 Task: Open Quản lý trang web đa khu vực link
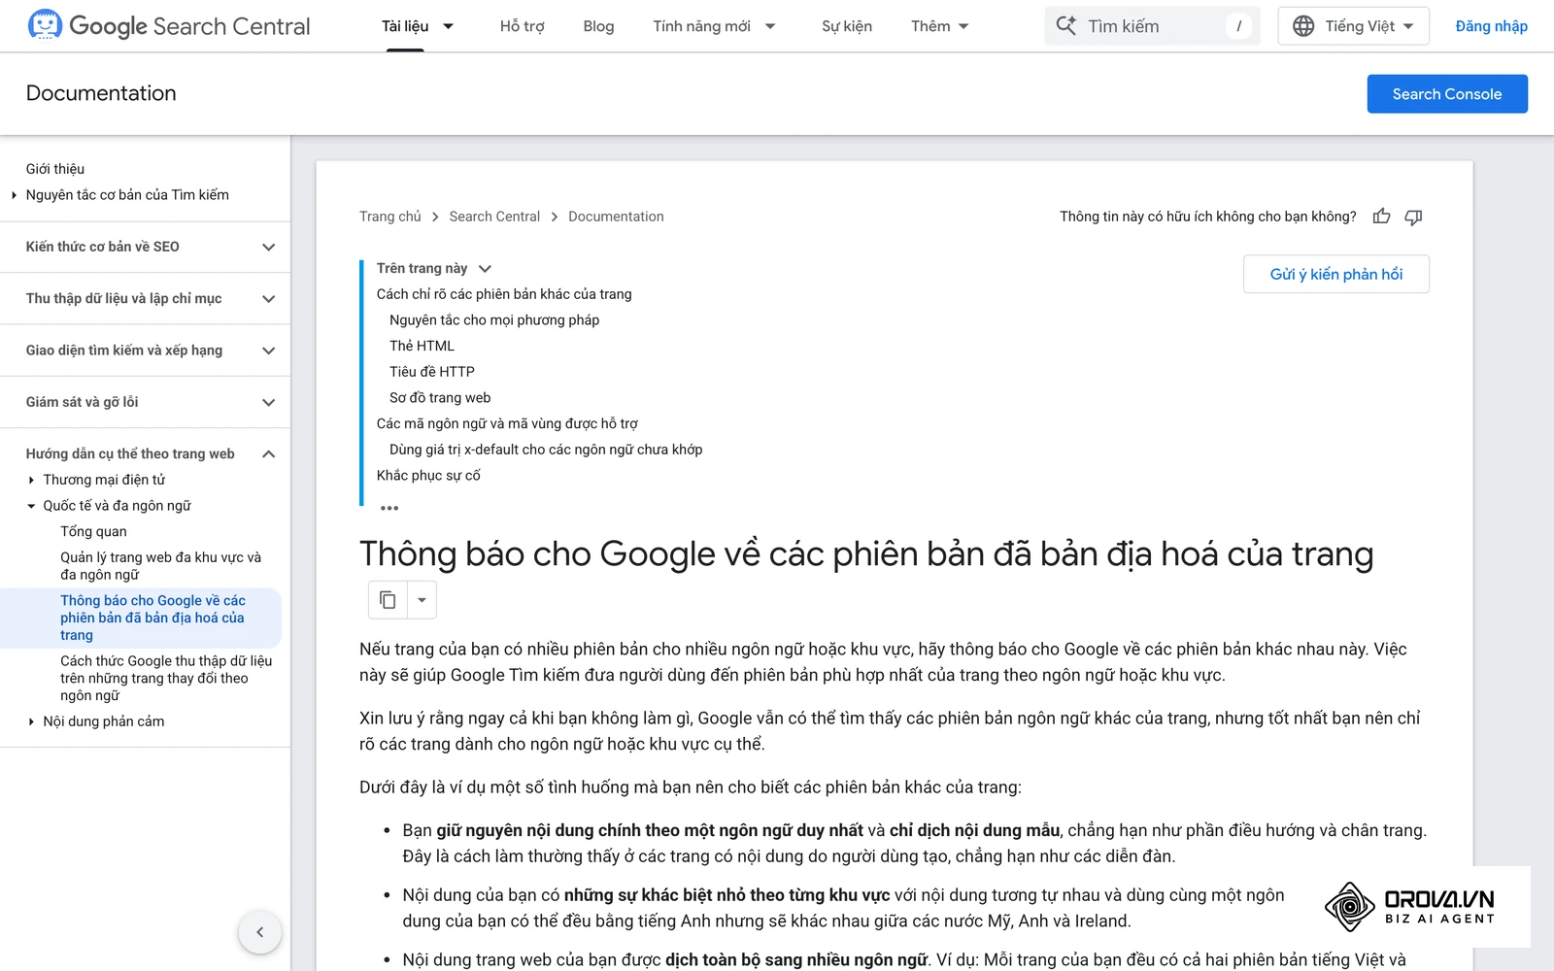click(161, 566)
